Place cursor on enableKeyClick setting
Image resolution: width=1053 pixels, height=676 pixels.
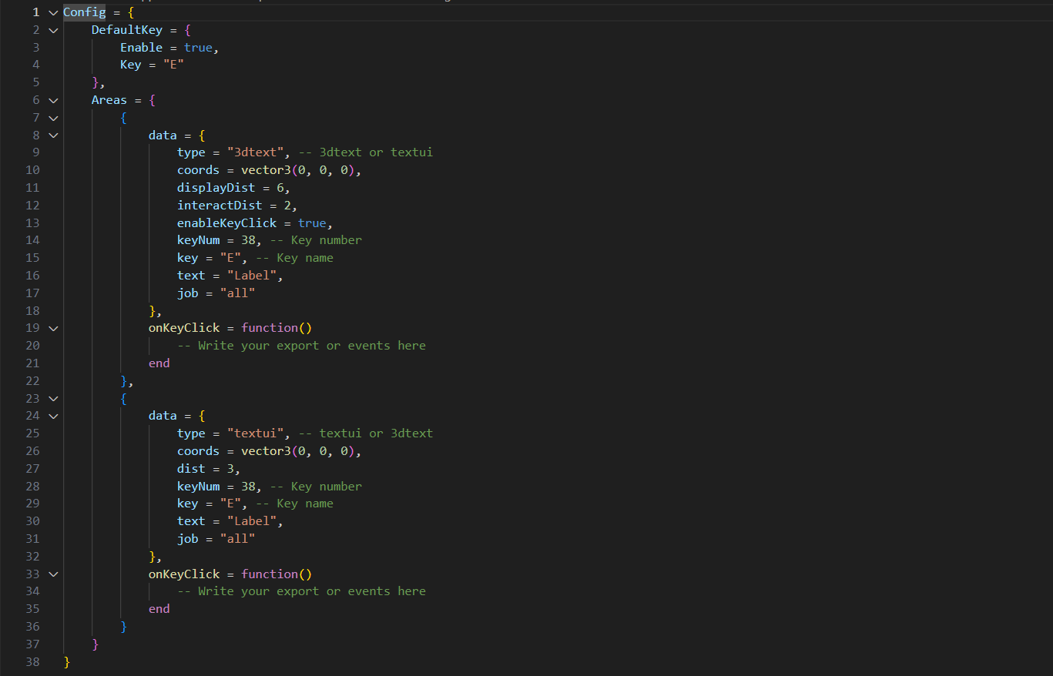click(x=226, y=223)
